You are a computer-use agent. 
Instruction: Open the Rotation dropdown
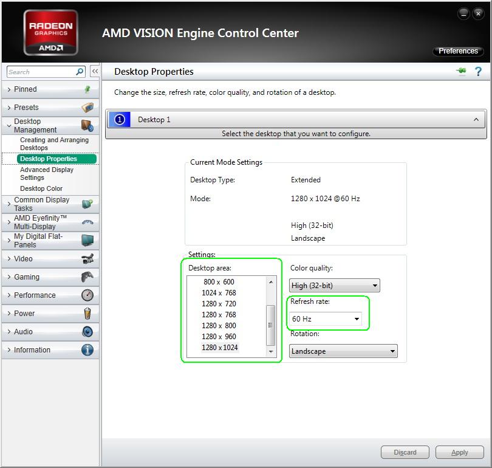coord(343,351)
